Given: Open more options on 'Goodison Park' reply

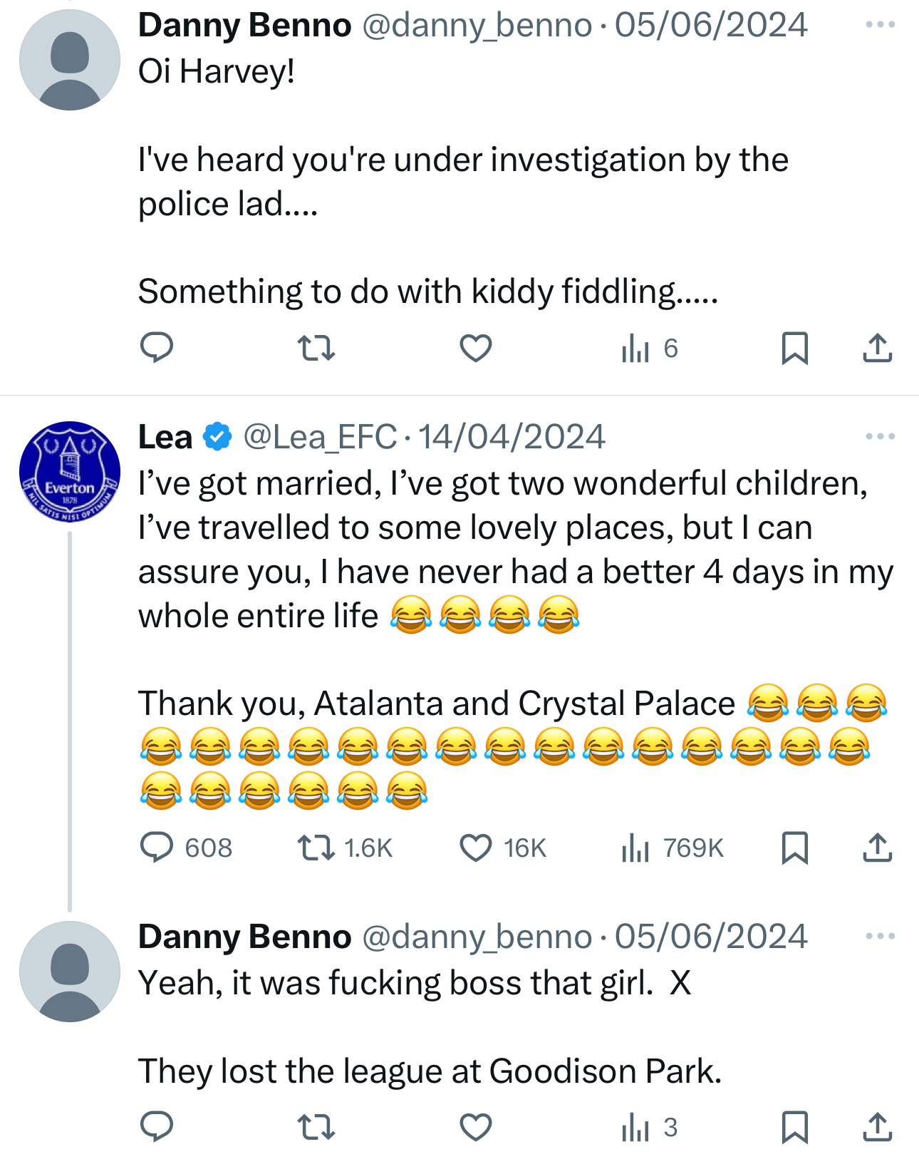Looking at the screenshot, I should pos(880,936).
